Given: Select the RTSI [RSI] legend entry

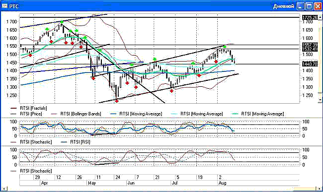Looking at the screenshot, I should [x=80, y=142].
